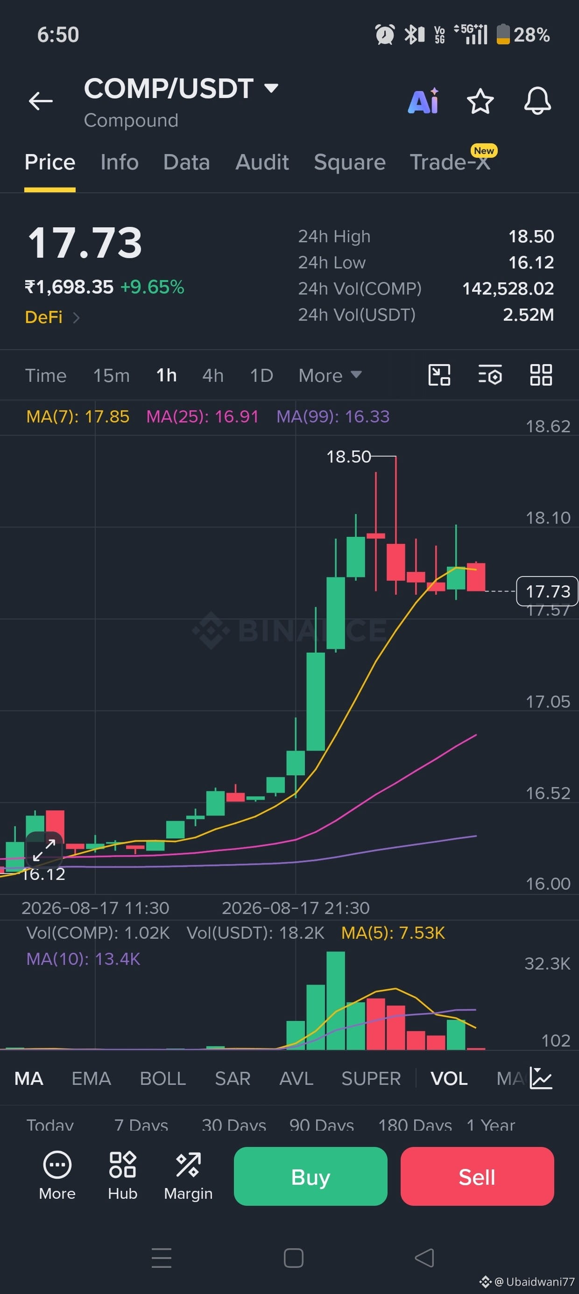Open multi-chart grid layout icon
Viewport: 579px width, 1294px height.
click(541, 375)
